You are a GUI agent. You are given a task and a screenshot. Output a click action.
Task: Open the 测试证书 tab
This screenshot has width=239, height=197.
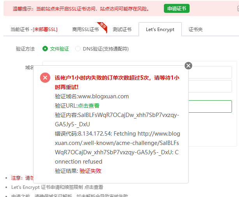point(122,30)
